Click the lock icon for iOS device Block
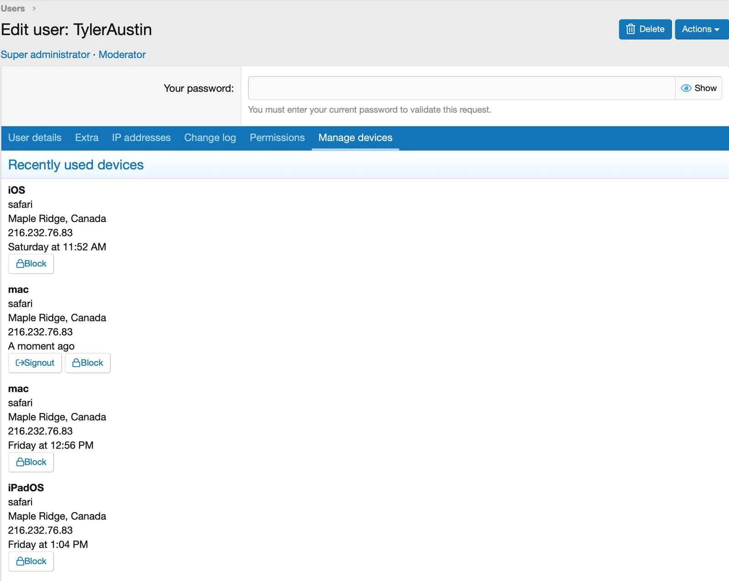The height and width of the screenshot is (581, 729). click(20, 264)
